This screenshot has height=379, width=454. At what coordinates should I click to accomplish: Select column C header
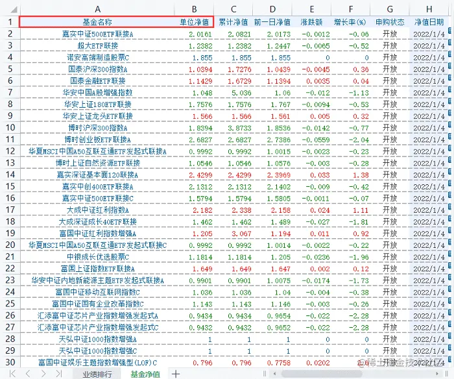coord(233,9)
